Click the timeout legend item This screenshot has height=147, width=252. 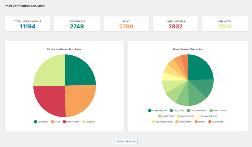pos(200,122)
